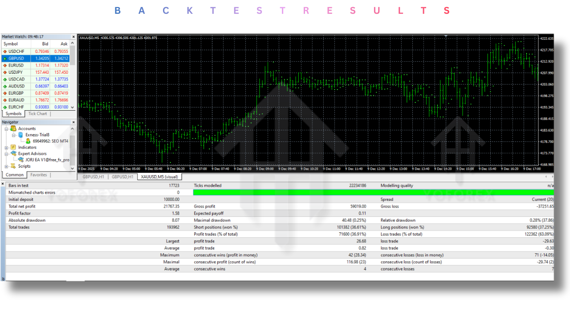Switch to the Tick Chart tab

(x=38, y=113)
